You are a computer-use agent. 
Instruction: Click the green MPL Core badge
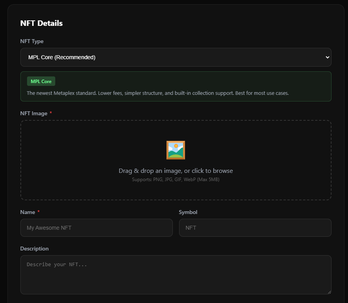coord(41,82)
